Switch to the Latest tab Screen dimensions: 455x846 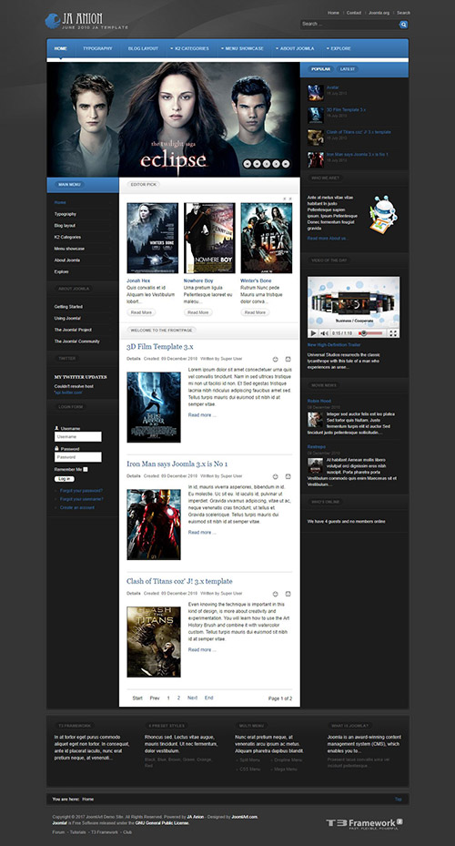(x=348, y=69)
